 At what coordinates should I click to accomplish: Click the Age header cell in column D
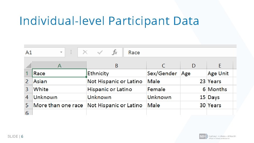(194, 73)
